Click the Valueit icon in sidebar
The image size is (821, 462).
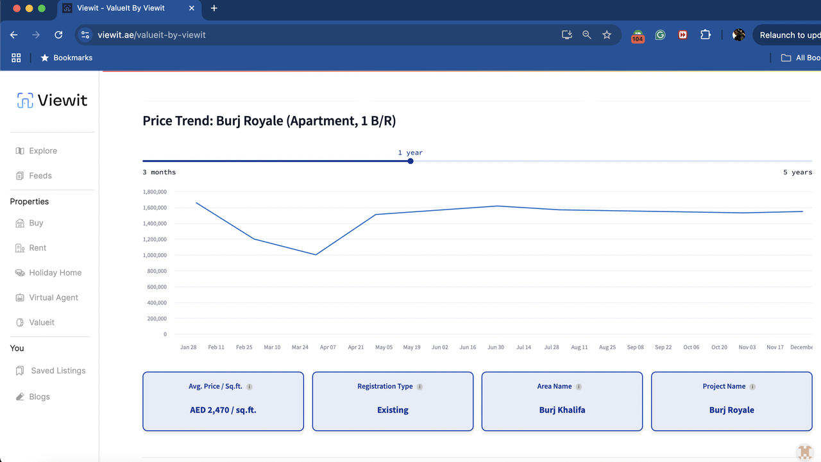pos(20,322)
